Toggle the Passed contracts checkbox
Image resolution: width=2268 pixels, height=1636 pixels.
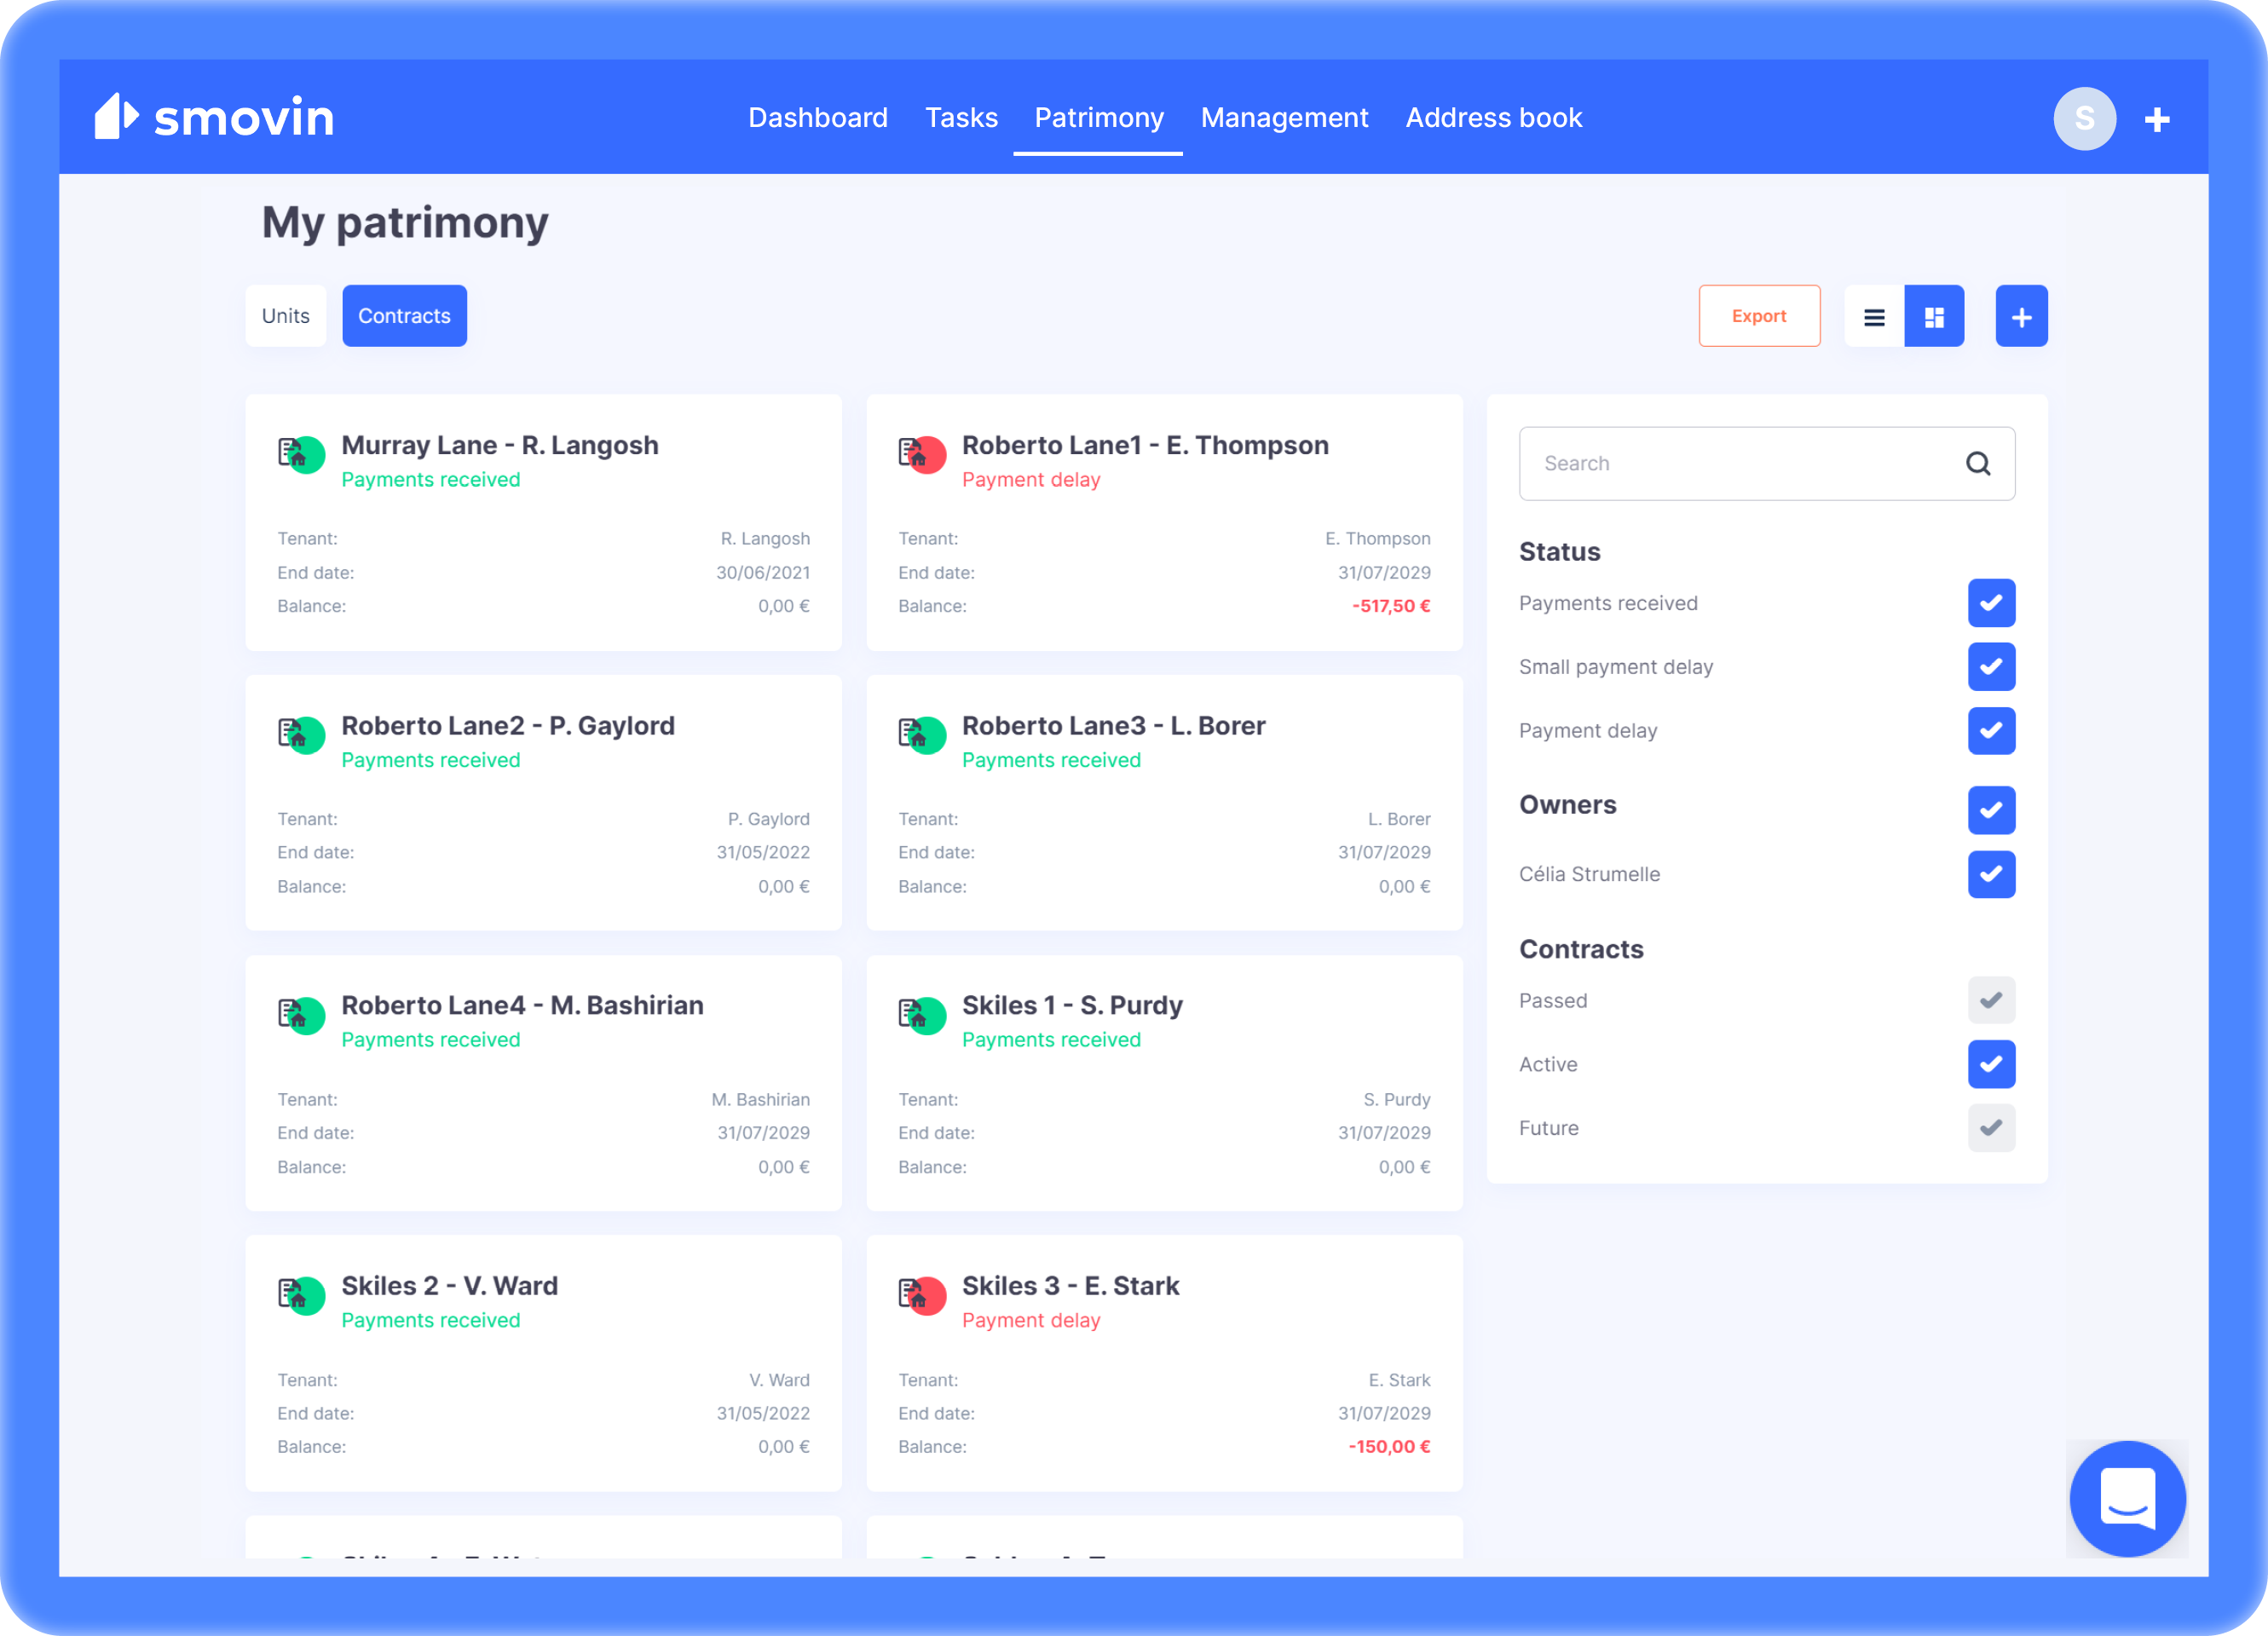1990,1000
